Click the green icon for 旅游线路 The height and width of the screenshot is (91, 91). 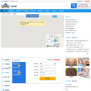(3, 81)
